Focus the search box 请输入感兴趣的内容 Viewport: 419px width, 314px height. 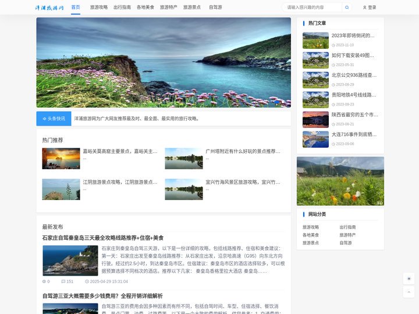[312, 8]
